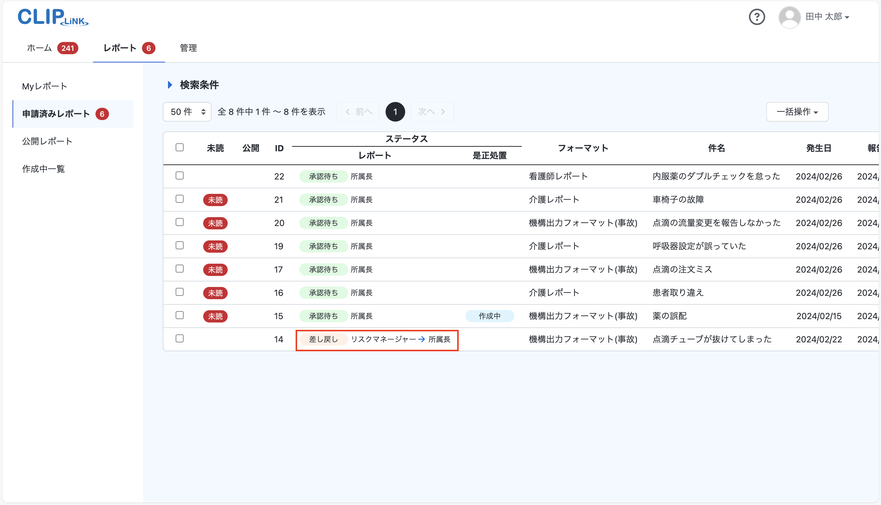The image size is (881, 505).
Task: Click the 作成中 badge on report 15
Action: click(x=490, y=316)
